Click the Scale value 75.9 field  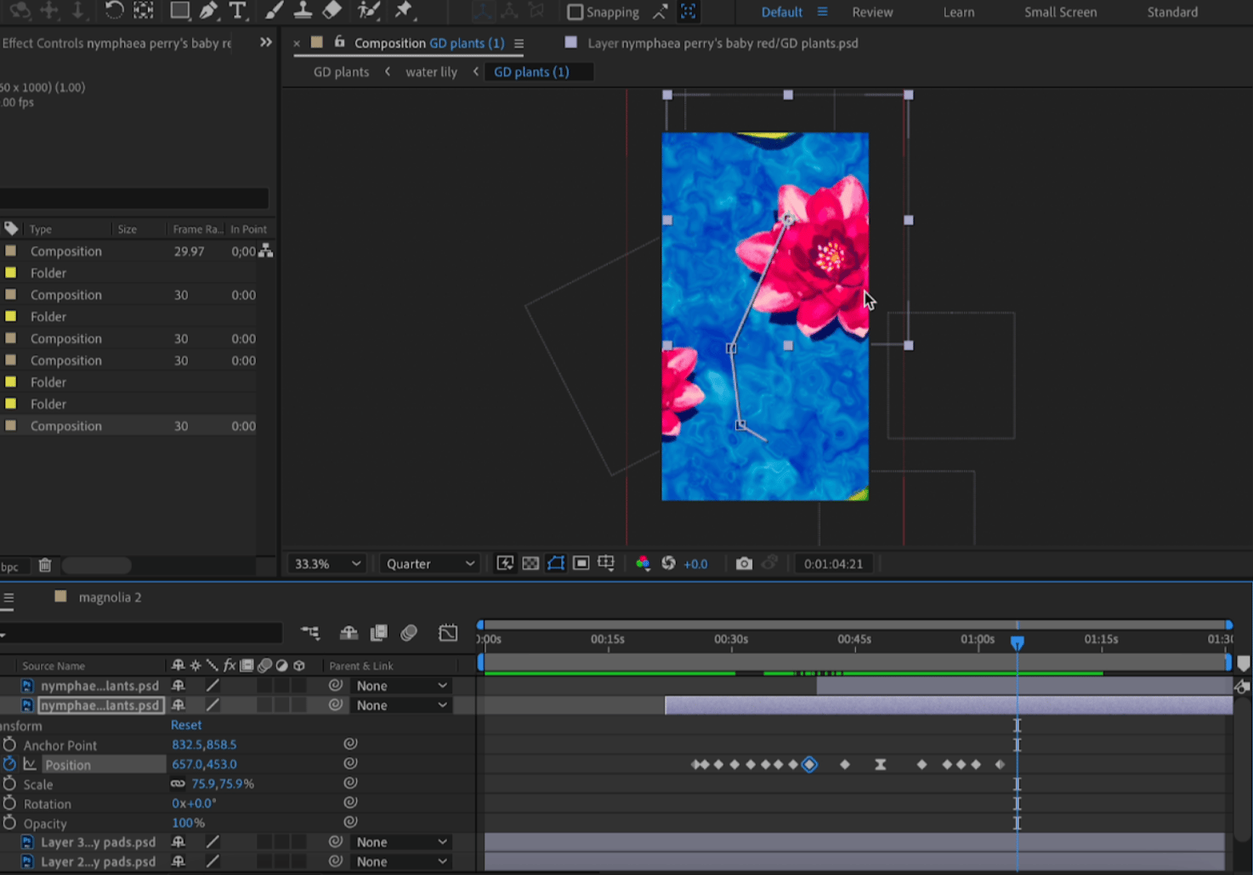pyautogui.click(x=204, y=783)
